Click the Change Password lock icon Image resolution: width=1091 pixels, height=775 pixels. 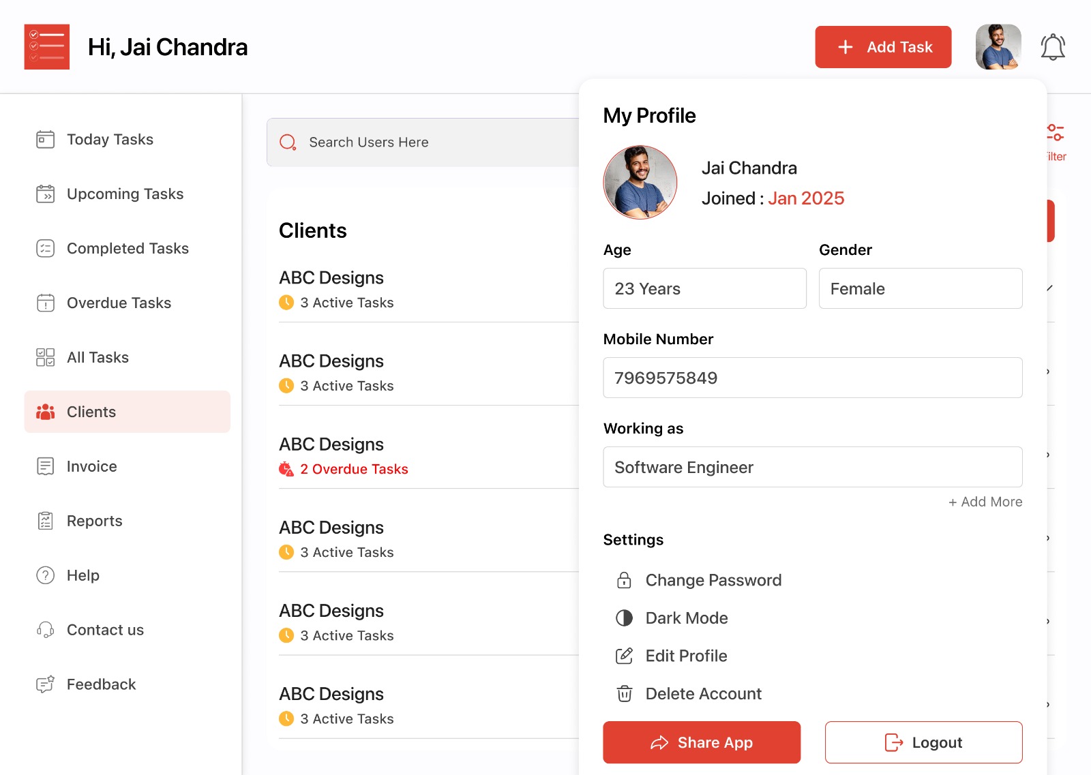point(624,580)
